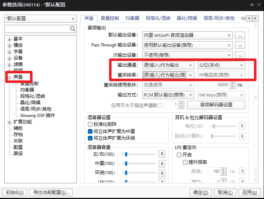This screenshot has height=199, width=264.
Task: Expand the 基本 tree node
Action: [x=9, y=39]
